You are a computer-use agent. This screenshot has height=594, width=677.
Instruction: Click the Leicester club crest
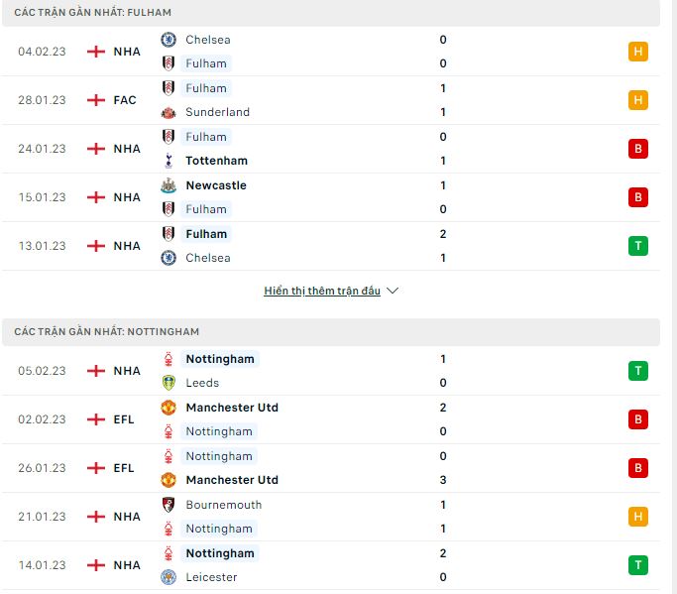(169, 577)
